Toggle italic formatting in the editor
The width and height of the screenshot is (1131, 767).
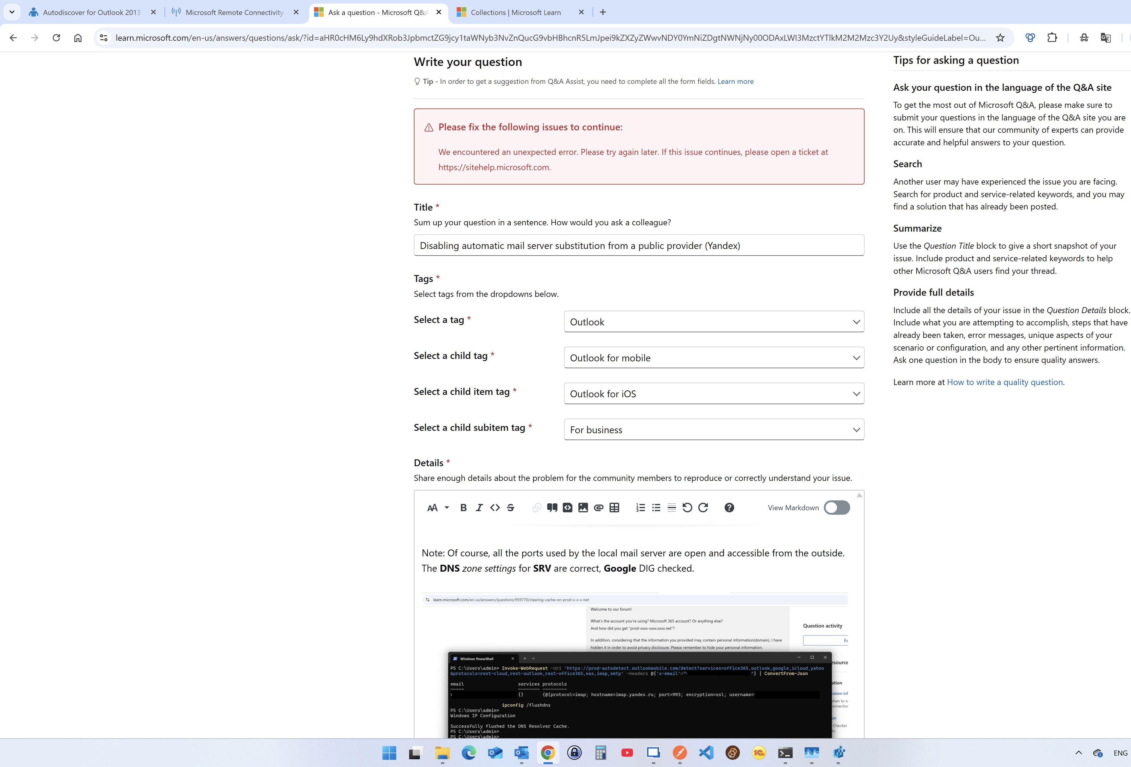(479, 508)
